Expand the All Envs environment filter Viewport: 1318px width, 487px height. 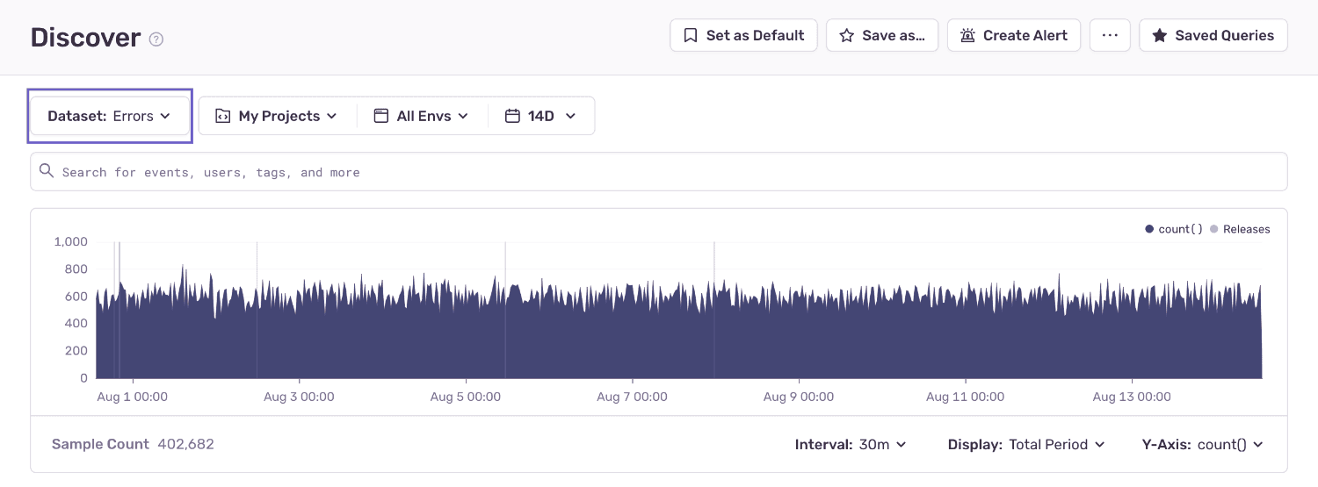coord(422,116)
